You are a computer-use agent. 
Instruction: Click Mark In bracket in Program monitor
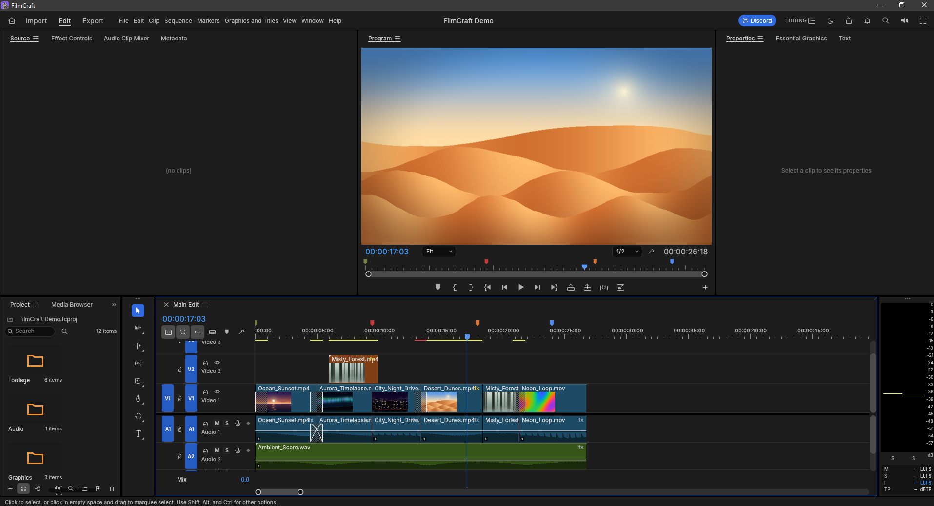455,287
